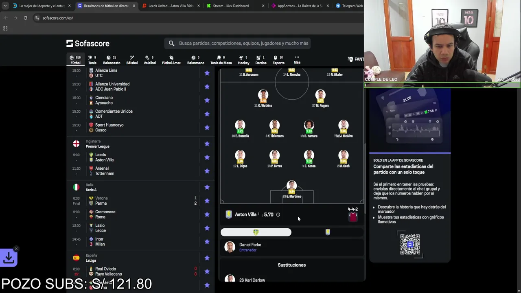
Task: Click the info icon beside rating 5.70
Action: [278, 214]
